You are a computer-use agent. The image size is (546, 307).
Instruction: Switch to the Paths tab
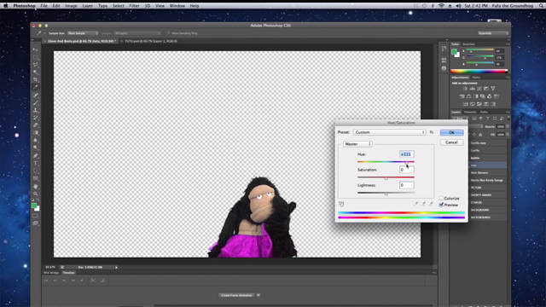click(484, 112)
